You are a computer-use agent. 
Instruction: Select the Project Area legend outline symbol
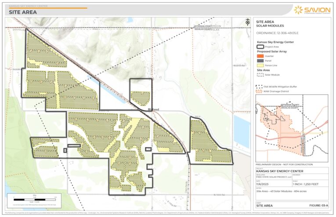(260, 47)
